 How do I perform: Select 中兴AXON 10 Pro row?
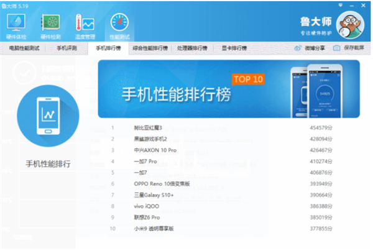click(222, 150)
